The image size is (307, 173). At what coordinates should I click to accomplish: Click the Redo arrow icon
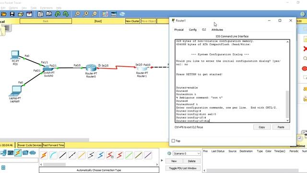[66, 14]
